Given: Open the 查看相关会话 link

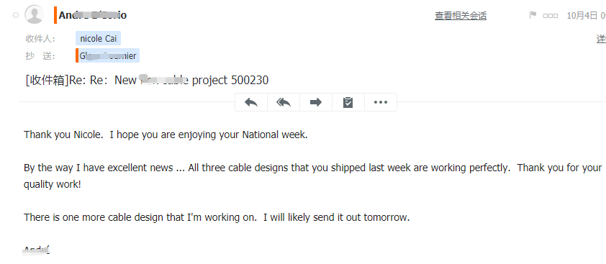Looking at the screenshot, I should pyautogui.click(x=461, y=16).
